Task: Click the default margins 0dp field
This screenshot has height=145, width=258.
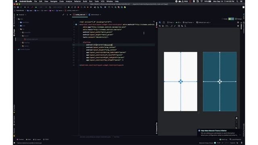Action: click(x=167, y=26)
